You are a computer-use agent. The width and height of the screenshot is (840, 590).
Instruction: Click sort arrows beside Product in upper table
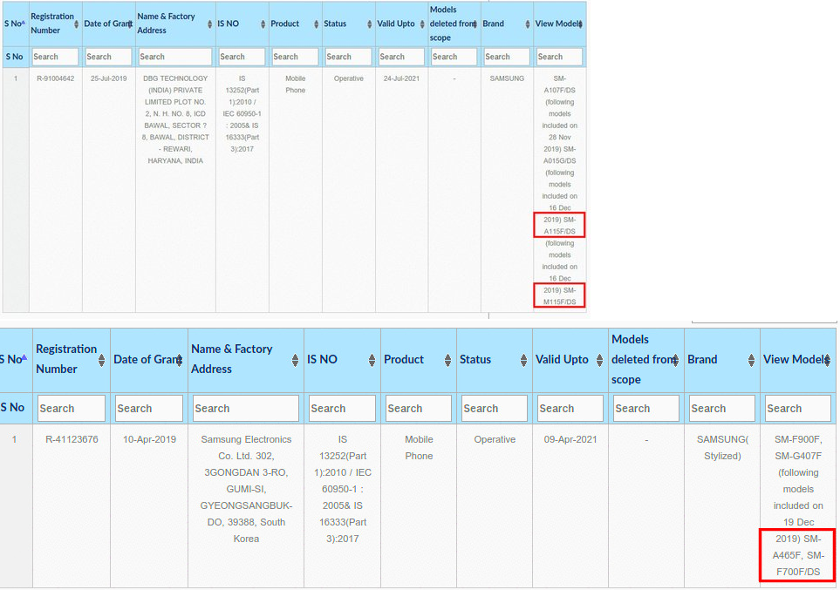click(316, 24)
